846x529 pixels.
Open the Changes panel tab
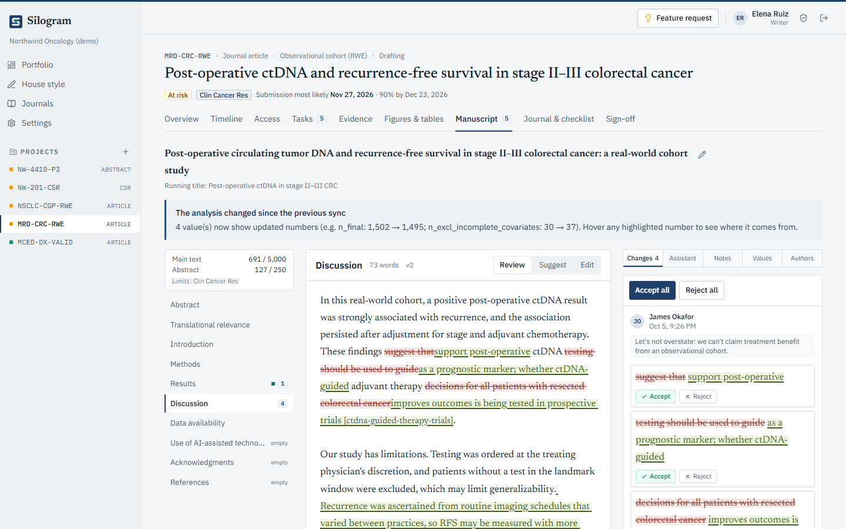(x=643, y=258)
